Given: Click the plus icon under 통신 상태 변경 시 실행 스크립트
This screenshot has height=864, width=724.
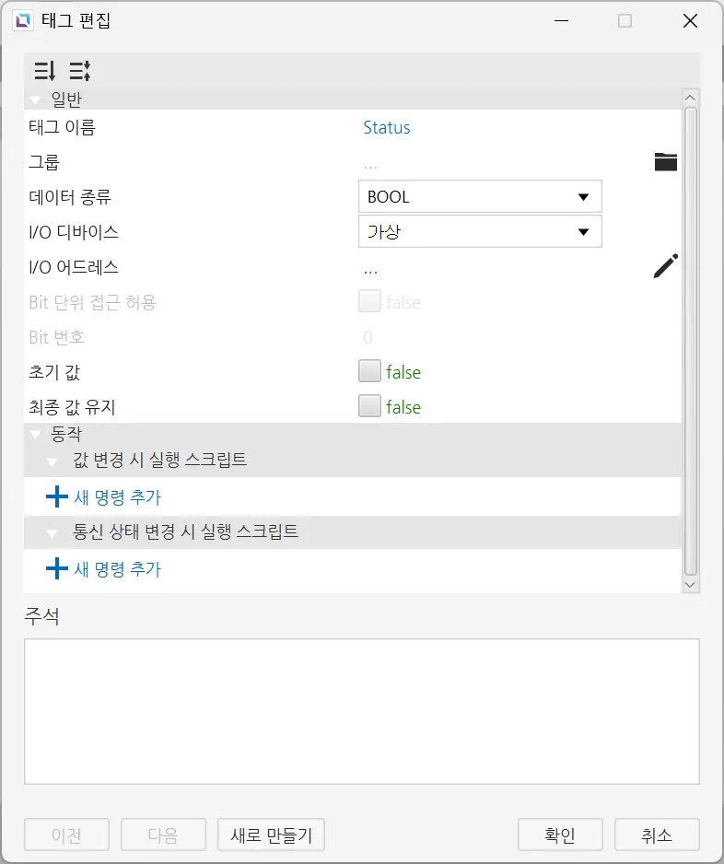Looking at the screenshot, I should pyautogui.click(x=57, y=569).
